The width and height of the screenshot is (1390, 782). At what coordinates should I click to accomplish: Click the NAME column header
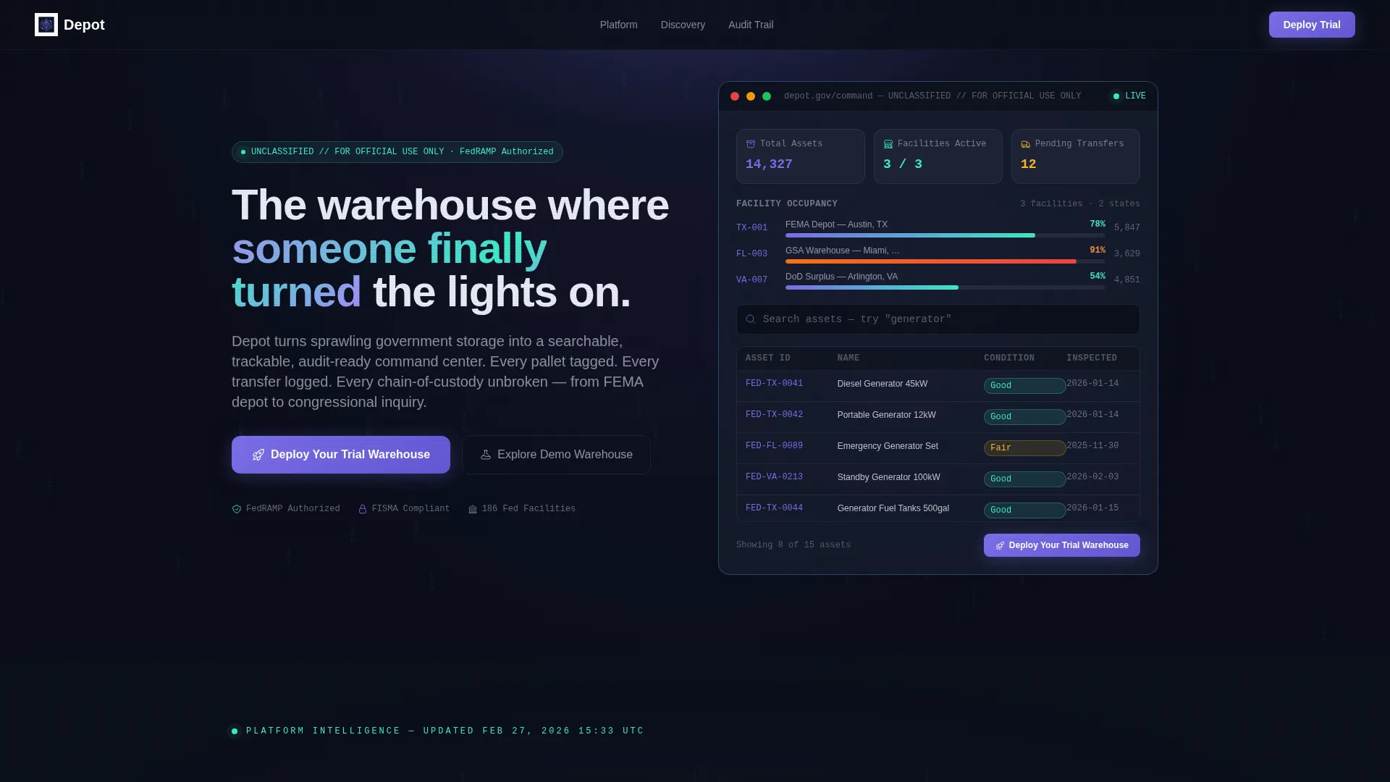[848, 358]
